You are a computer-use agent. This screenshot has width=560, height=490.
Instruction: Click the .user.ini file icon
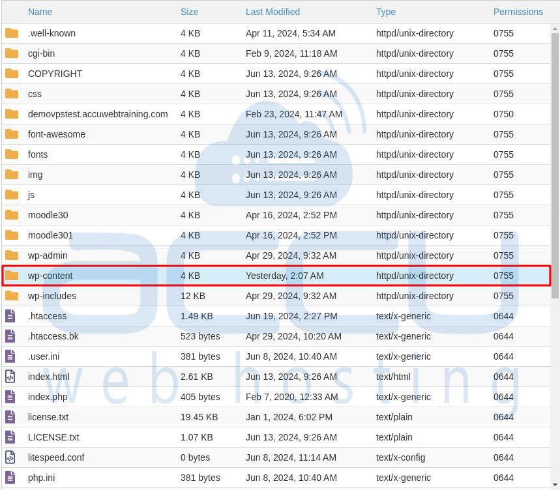10,356
